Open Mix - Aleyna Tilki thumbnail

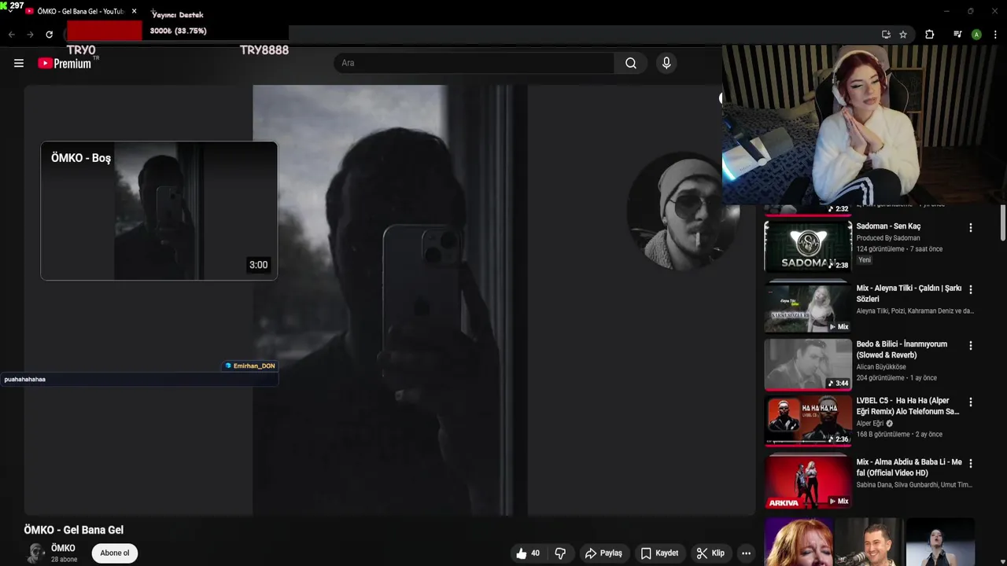click(808, 307)
